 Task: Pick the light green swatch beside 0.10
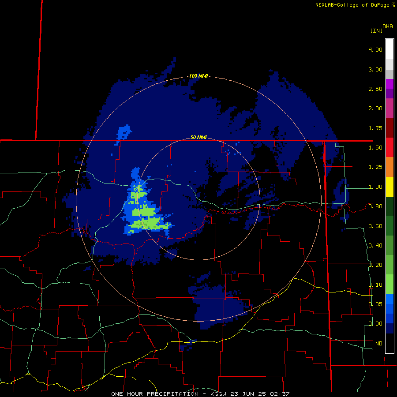tap(390, 285)
